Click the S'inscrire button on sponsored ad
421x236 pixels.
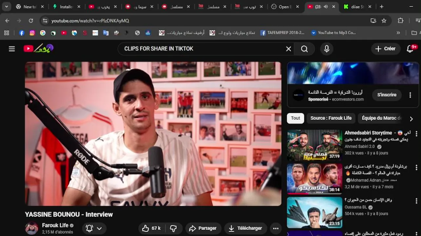[x=387, y=95]
